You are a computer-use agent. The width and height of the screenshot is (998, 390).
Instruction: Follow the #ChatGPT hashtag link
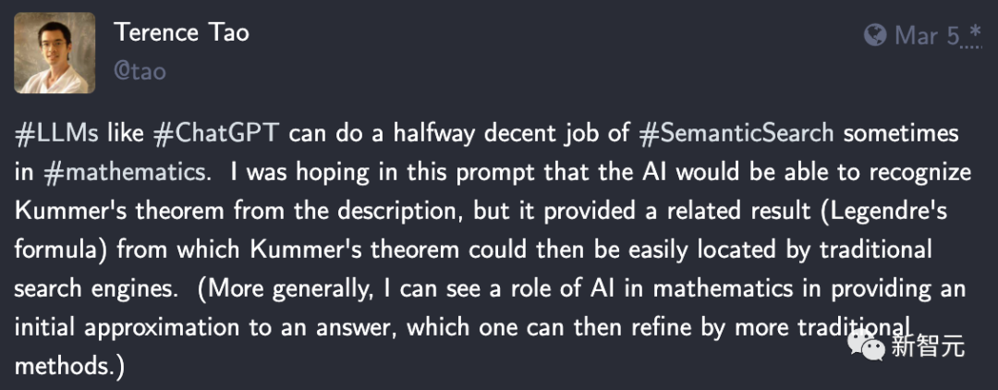click(x=215, y=132)
